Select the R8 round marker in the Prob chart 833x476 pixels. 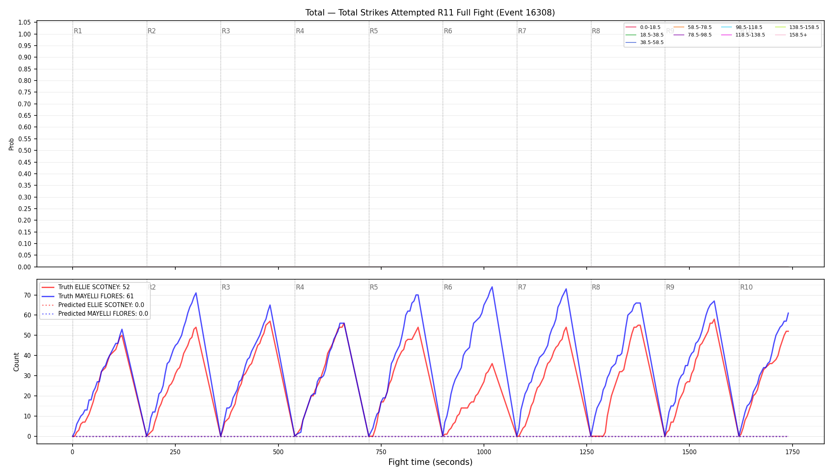coord(596,31)
